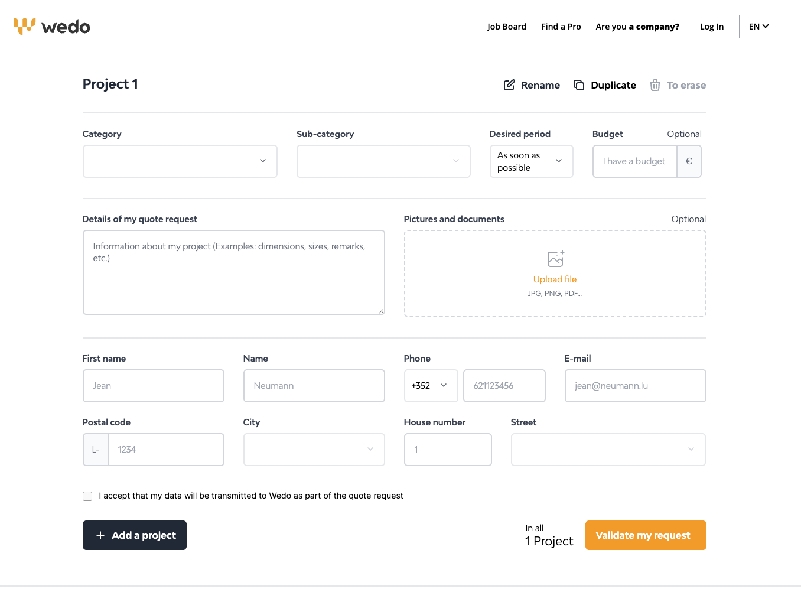Open the EN language switcher
The image size is (801, 589).
click(758, 27)
